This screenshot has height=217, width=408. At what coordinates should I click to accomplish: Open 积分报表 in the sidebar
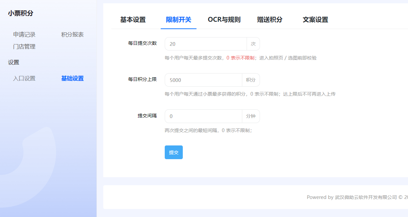click(x=73, y=34)
